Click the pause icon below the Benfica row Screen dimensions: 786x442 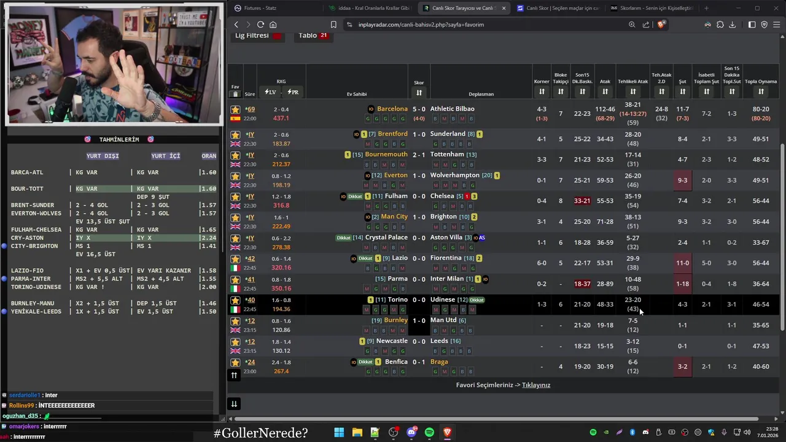tap(234, 375)
